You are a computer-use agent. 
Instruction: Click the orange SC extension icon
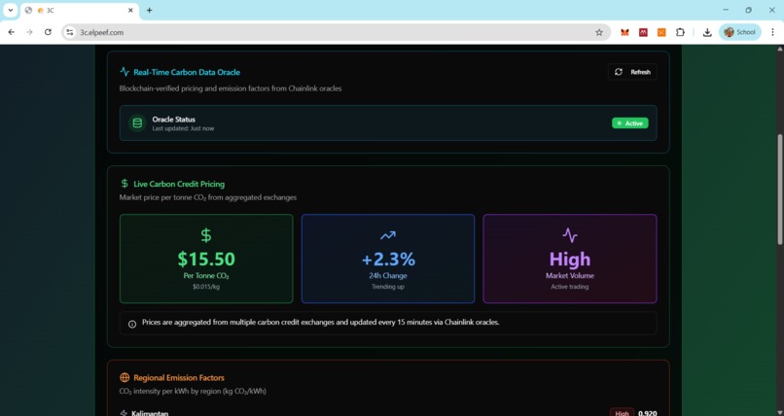(x=661, y=32)
